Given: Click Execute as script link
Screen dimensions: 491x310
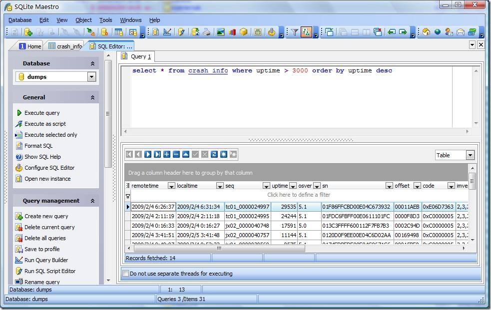Looking at the screenshot, I should (x=45, y=124).
